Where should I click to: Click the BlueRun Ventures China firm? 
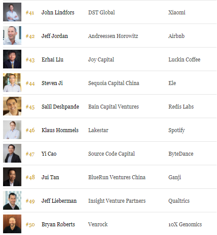click(x=117, y=177)
